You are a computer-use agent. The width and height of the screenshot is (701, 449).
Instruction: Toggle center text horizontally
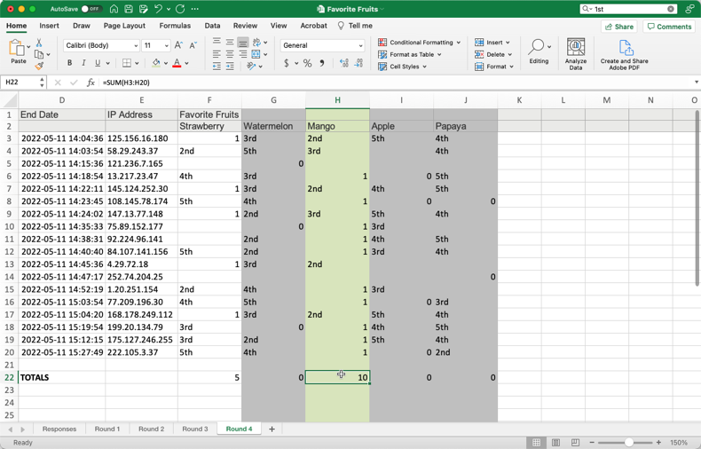pos(230,54)
